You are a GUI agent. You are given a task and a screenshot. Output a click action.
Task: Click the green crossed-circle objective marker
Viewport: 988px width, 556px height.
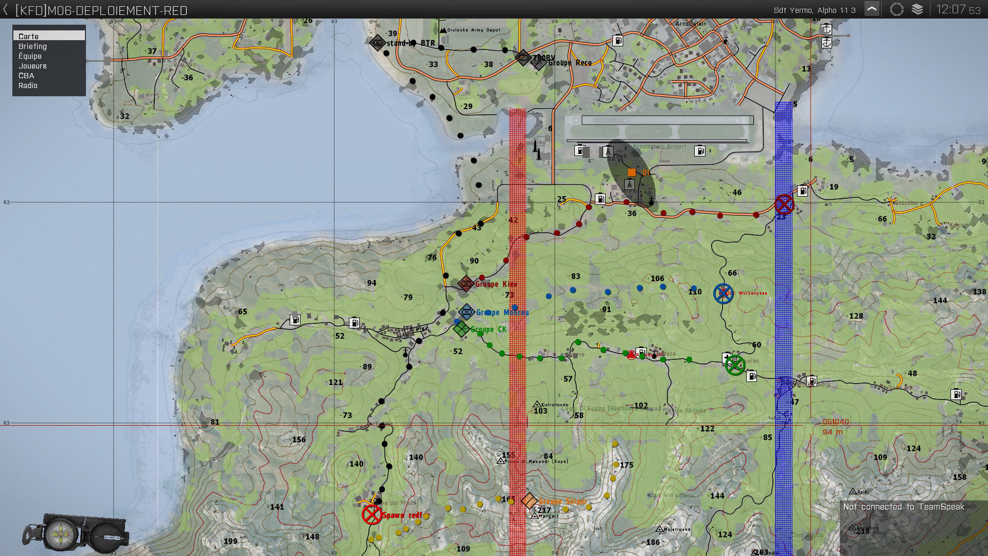click(735, 365)
